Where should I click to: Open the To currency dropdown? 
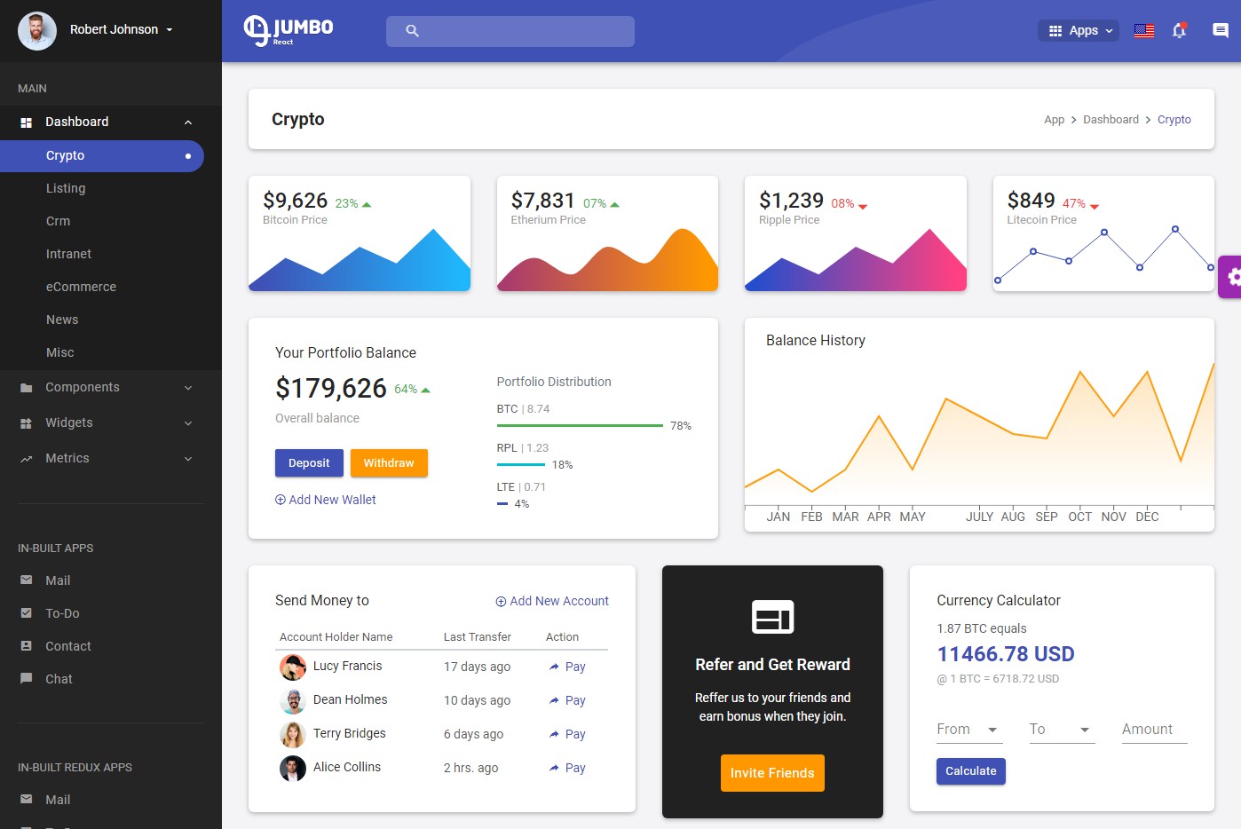(x=1062, y=730)
